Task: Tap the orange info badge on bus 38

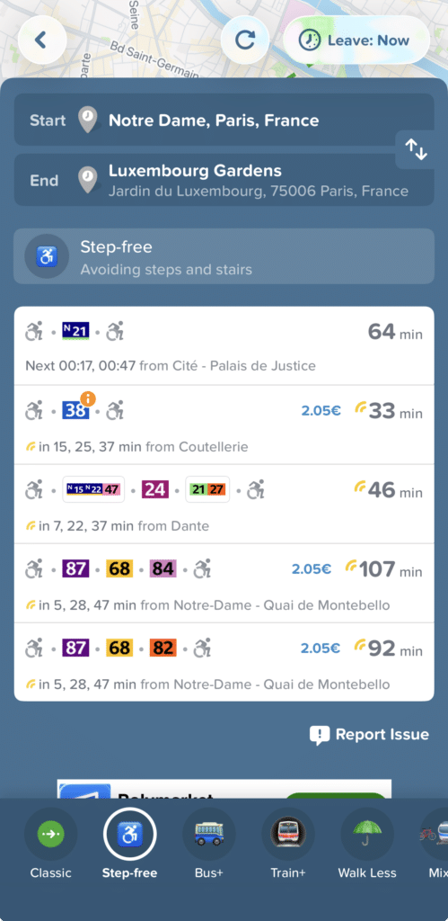Action: point(88,399)
